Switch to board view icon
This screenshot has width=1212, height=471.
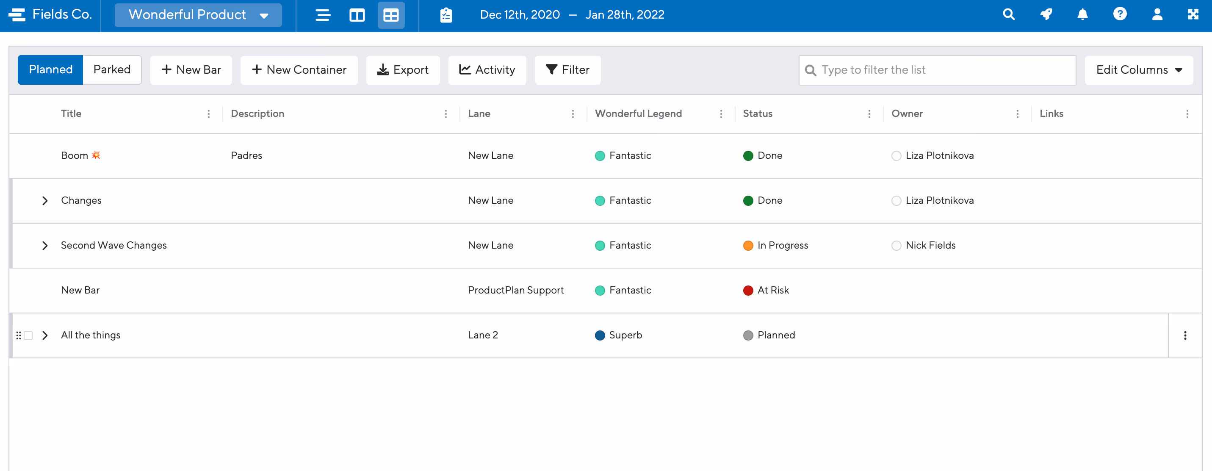click(357, 15)
